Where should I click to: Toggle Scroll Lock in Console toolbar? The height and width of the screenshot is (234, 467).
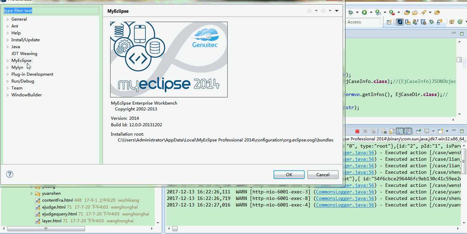[x=392, y=131]
